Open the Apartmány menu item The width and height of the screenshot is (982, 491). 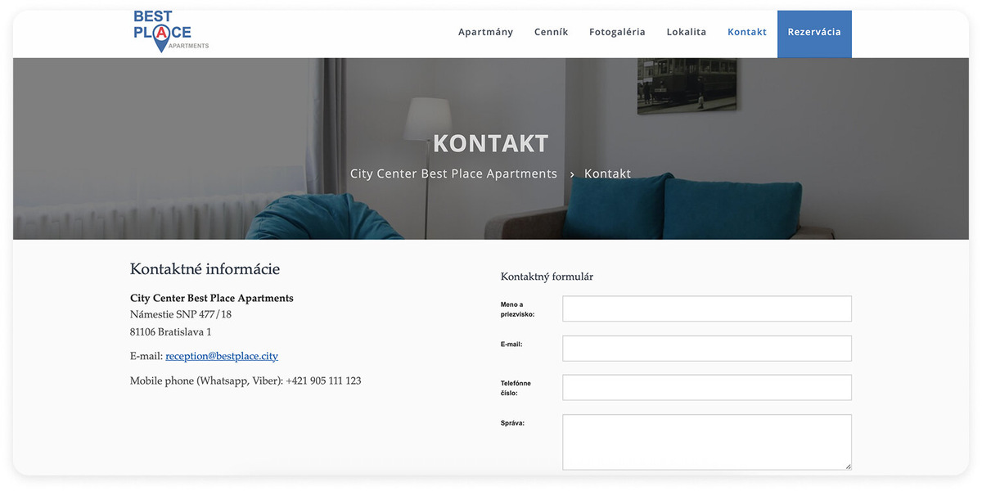(485, 32)
